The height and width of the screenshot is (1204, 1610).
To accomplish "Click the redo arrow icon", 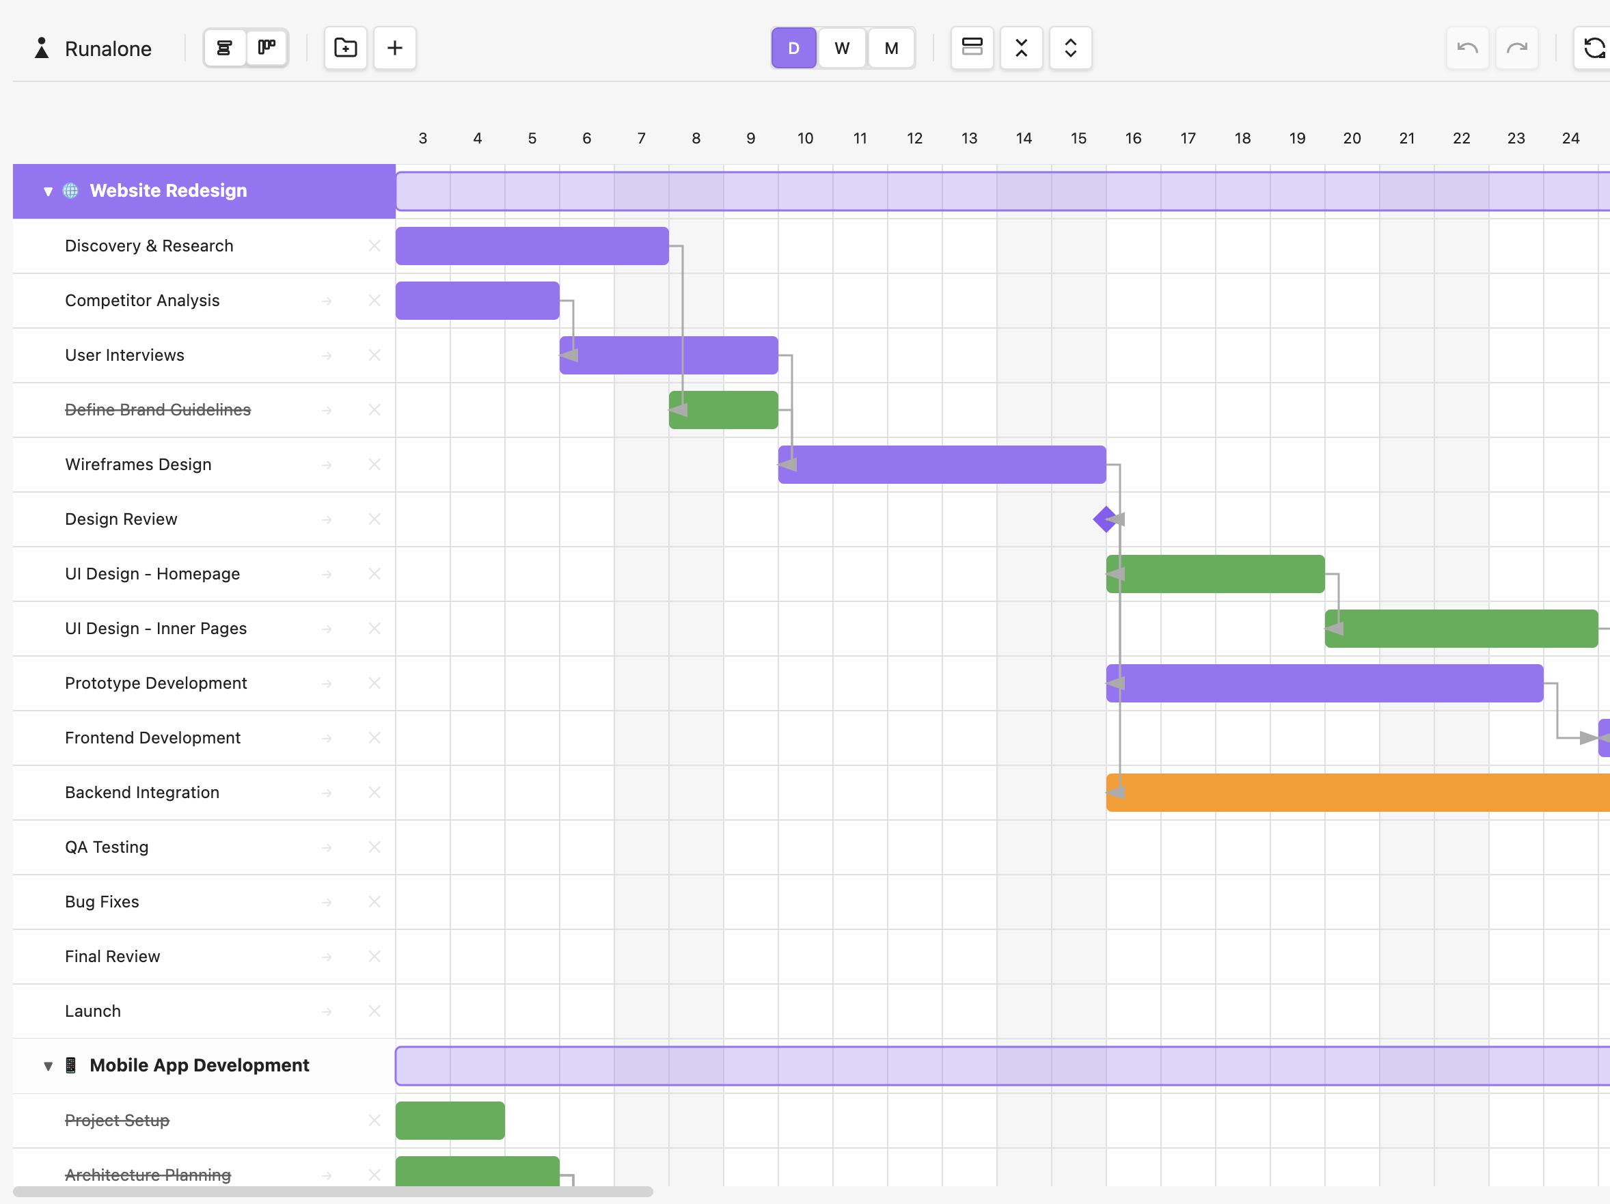I will [x=1516, y=48].
